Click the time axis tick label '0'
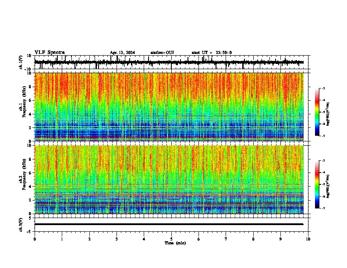The height and width of the screenshot is (268, 347). pyautogui.click(x=35, y=239)
